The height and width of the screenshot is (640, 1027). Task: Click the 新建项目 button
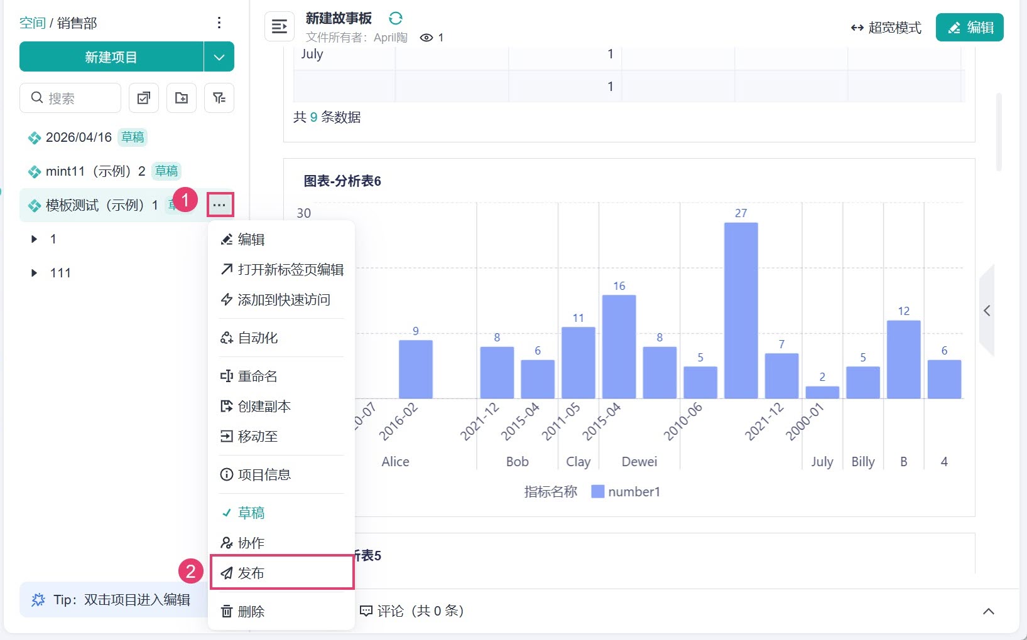point(111,57)
